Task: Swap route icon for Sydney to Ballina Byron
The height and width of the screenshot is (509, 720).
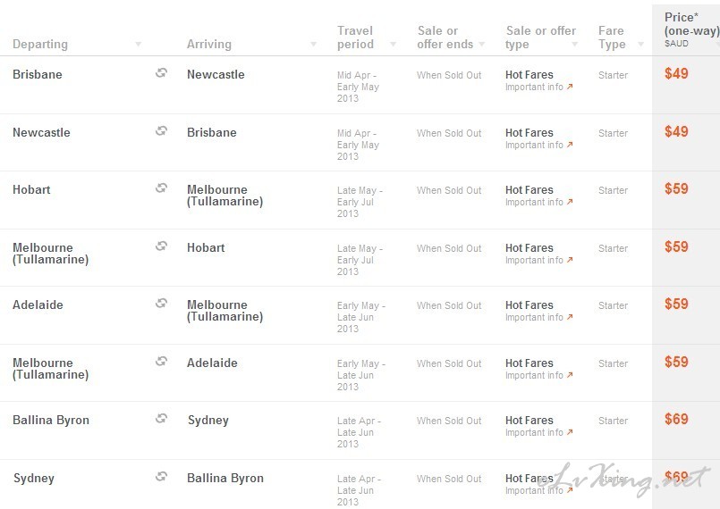Action: click(161, 476)
